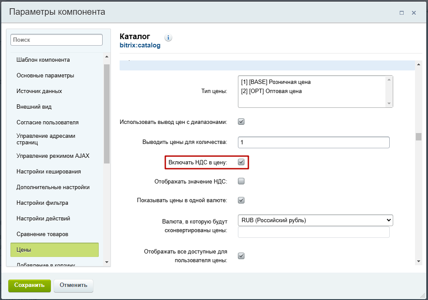This screenshot has width=428, height=300.
Task: Open Внешний вид section
Action: (x=34, y=107)
